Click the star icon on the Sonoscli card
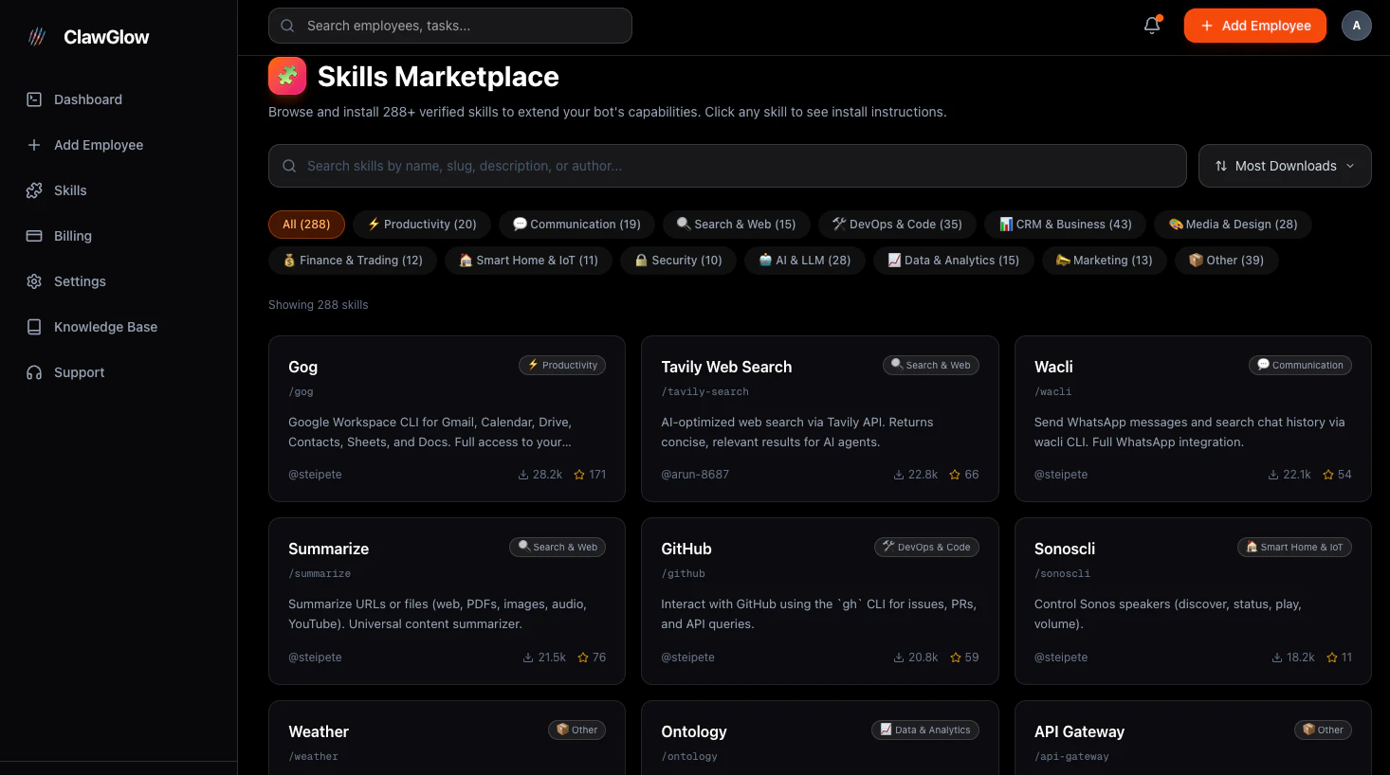Screen dimensions: 1390x775 tap(1332, 658)
